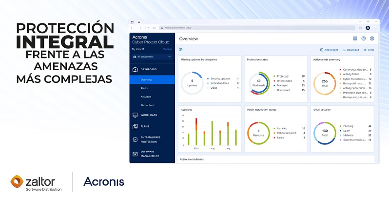This screenshot has height=217, width=389.
Task: Click the Workloads monitor icon
Action: coord(135,115)
